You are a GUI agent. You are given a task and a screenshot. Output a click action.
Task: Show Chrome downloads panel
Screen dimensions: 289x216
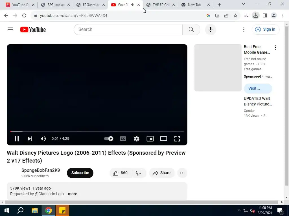pos(256,16)
